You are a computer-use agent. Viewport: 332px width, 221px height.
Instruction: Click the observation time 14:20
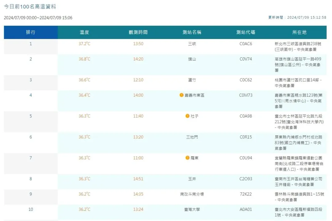pos(138,59)
